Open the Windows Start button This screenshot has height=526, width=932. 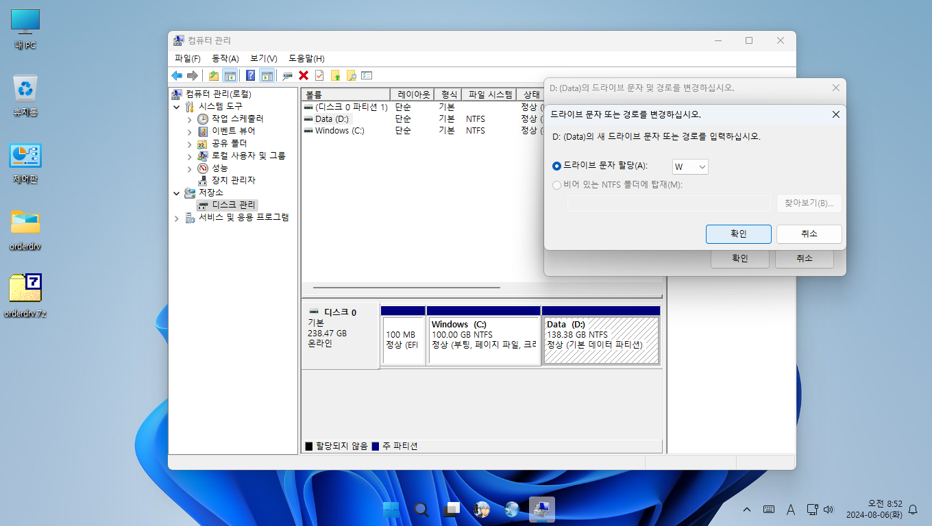[x=391, y=509]
